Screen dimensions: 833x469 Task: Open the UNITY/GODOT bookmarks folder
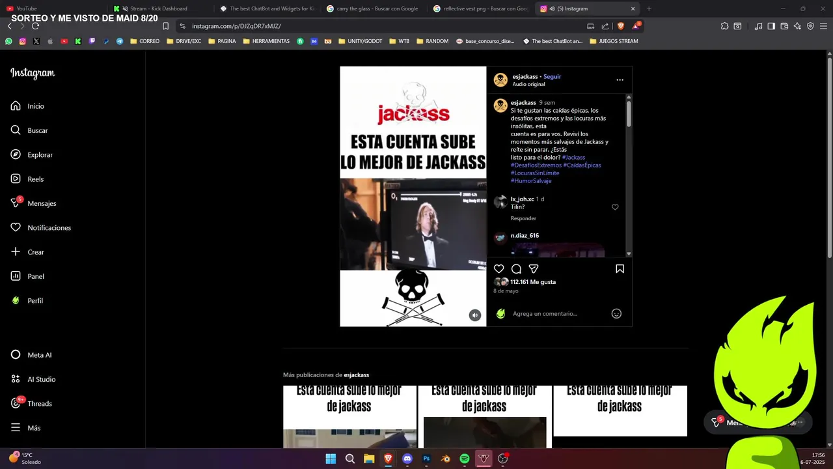pyautogui.click(x=361, y=41)
